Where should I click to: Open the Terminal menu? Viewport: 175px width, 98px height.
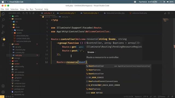(39, 9)
